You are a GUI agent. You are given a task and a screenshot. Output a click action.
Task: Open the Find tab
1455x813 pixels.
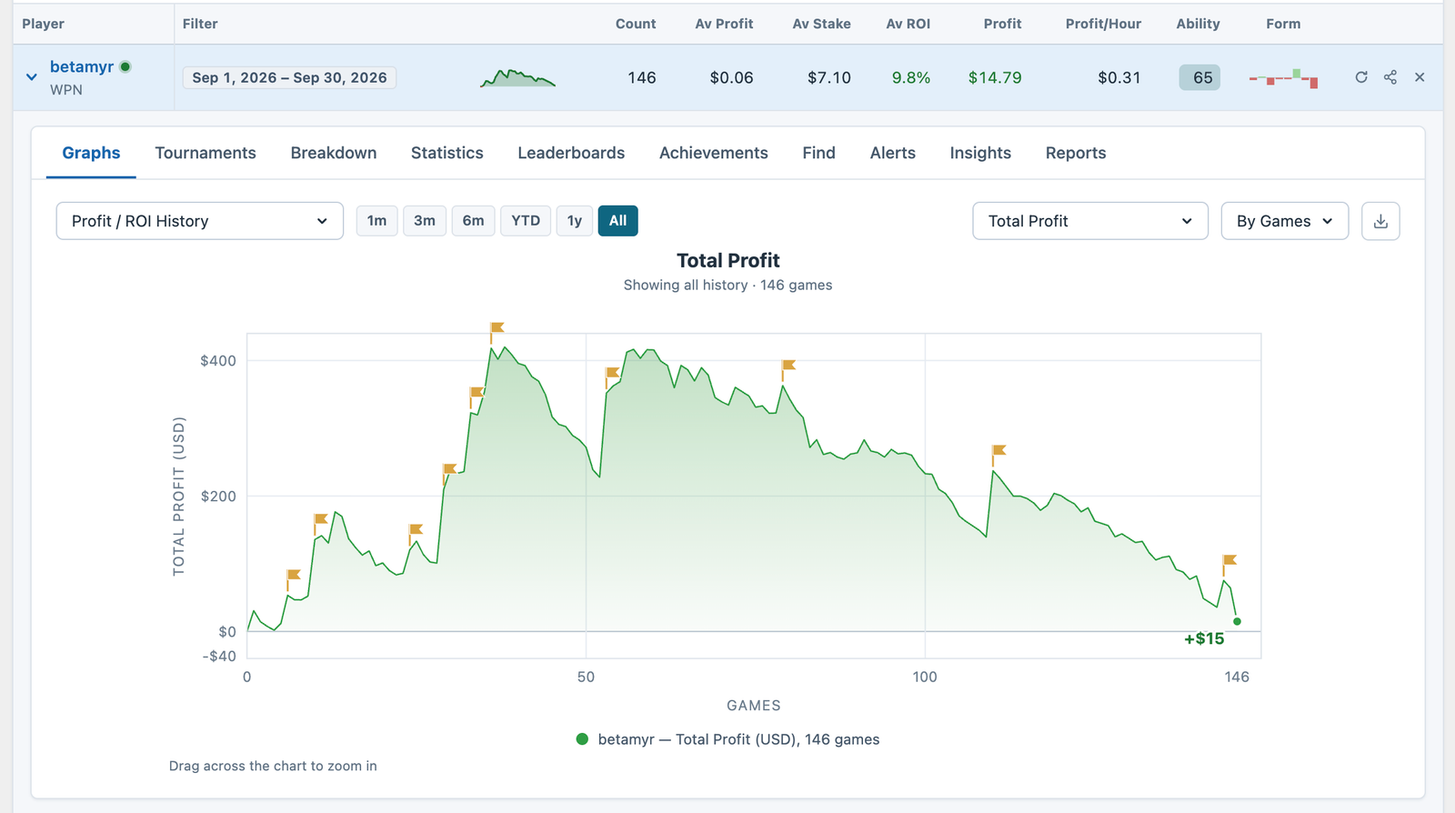tap(818, 153)
